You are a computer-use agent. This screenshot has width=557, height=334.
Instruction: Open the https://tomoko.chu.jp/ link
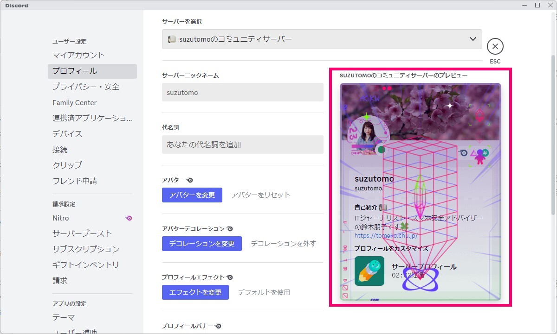[x=386, y=235]
